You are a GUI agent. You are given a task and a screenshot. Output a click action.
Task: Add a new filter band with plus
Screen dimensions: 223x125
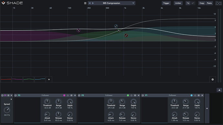pyautogui.click(x=49, y=79)
